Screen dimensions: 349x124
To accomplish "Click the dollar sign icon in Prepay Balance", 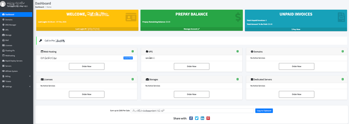I will click(238, 17).
